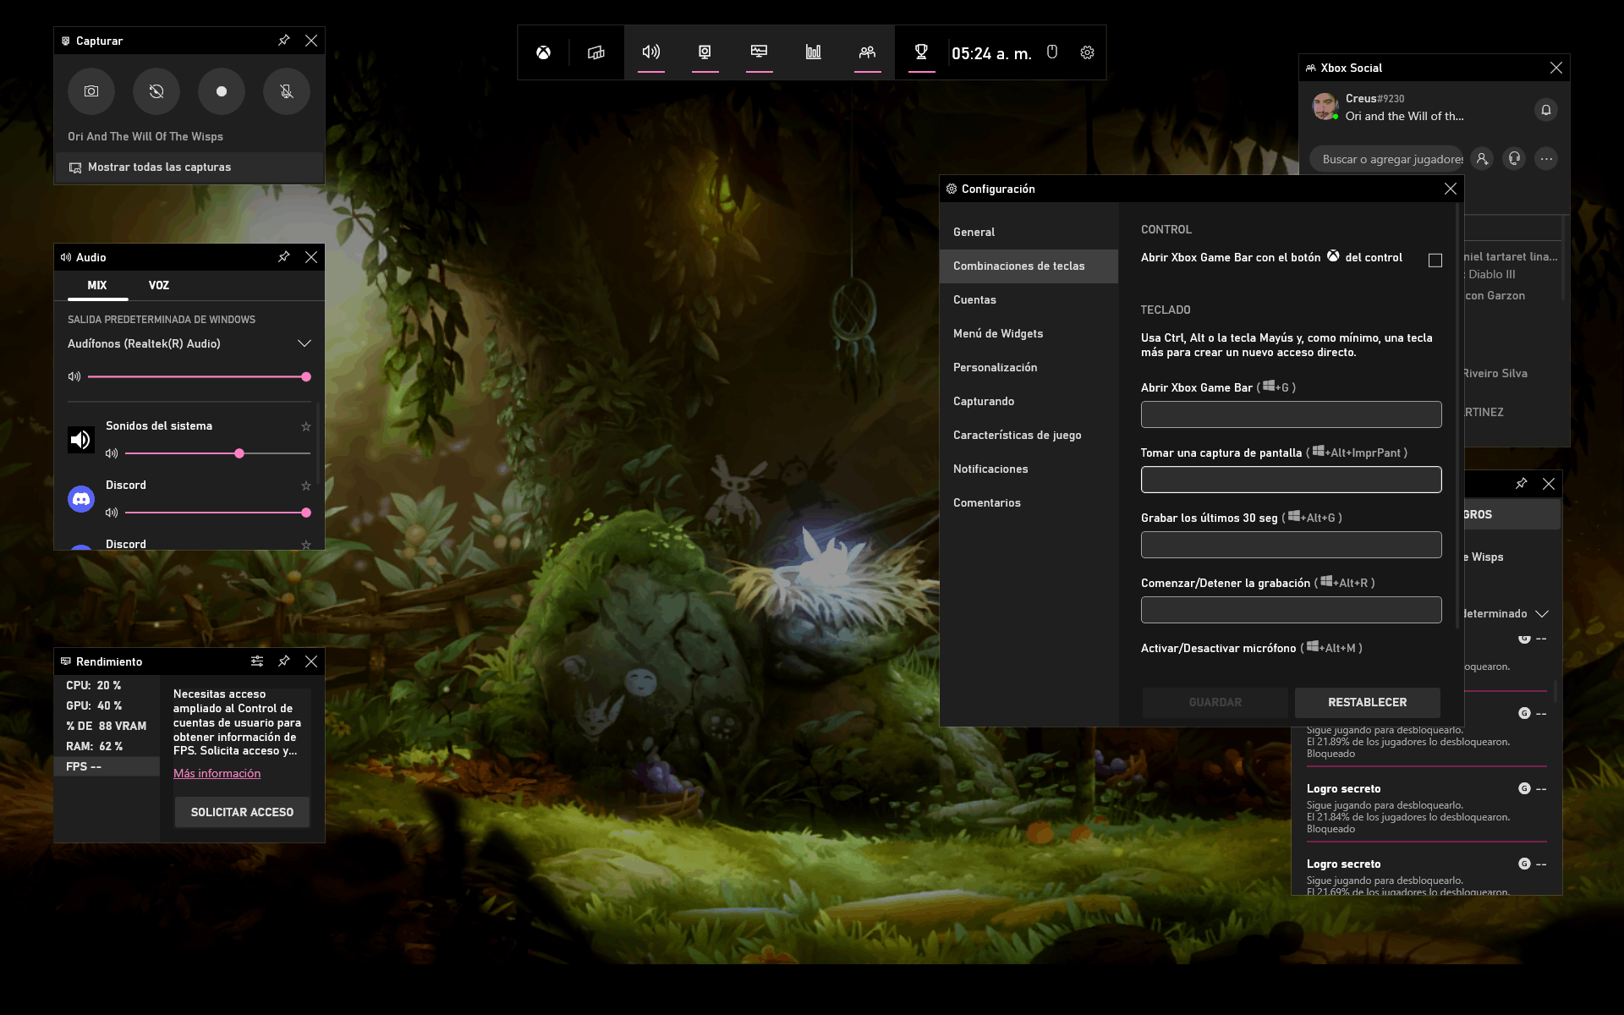Mute Discord volume speaker icon

[112, 513]
